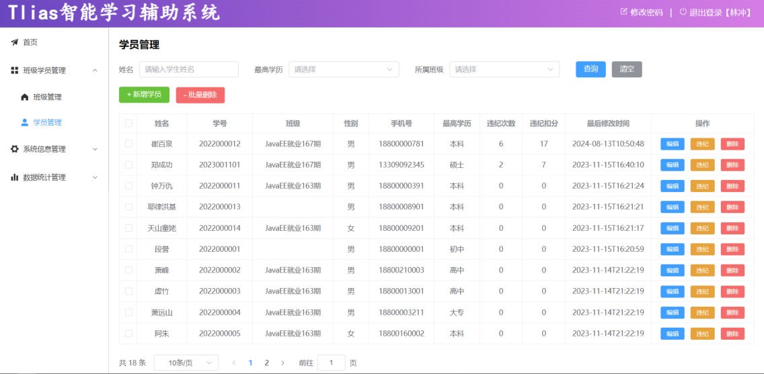Expand the 数据统计管理 menu chevron
The image size is (764, 374).
95,177
